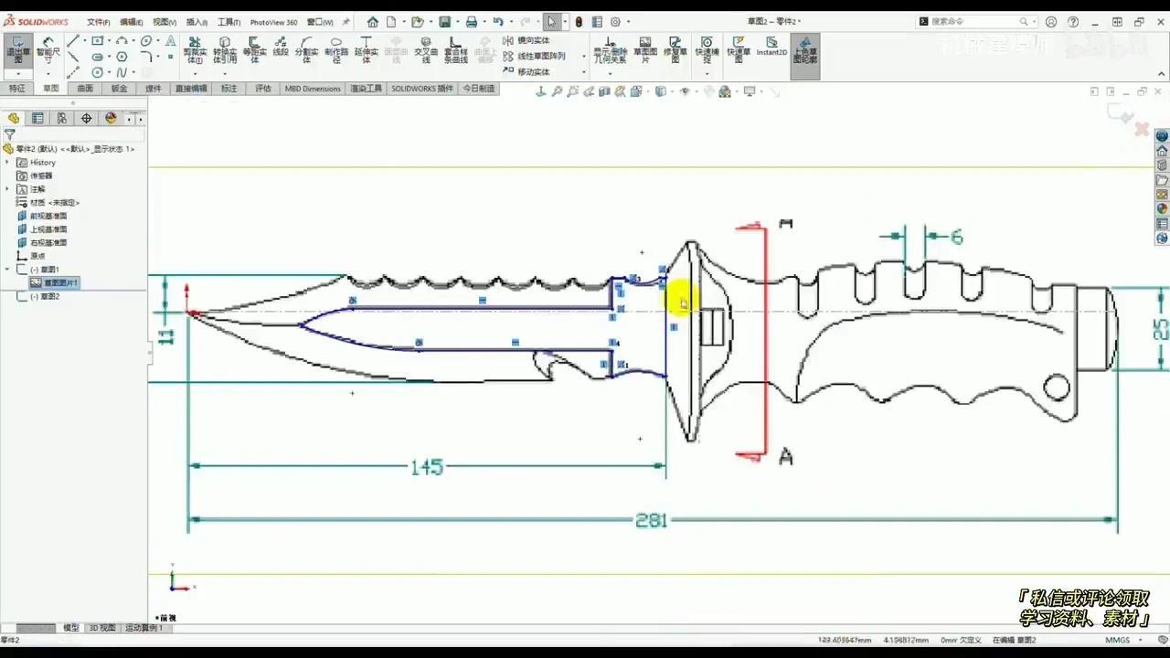Select the Sketch Fillet tool
The height and width of the screenshot is (658, 1170).
[x=145, y=57]
